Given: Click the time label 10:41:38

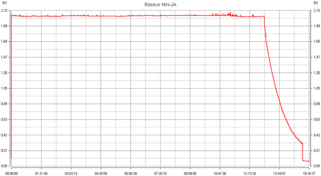Looking at the screenshot, I should 220,174.
